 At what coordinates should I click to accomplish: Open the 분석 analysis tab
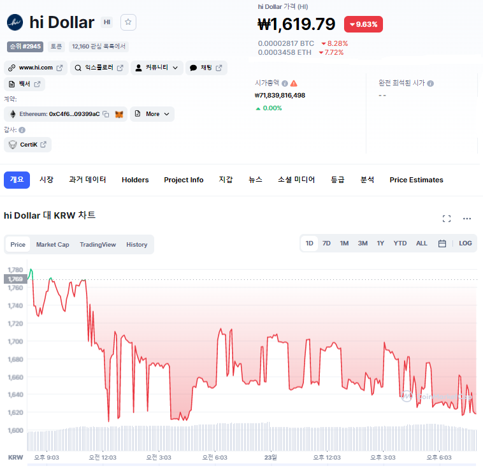point(367,180)
